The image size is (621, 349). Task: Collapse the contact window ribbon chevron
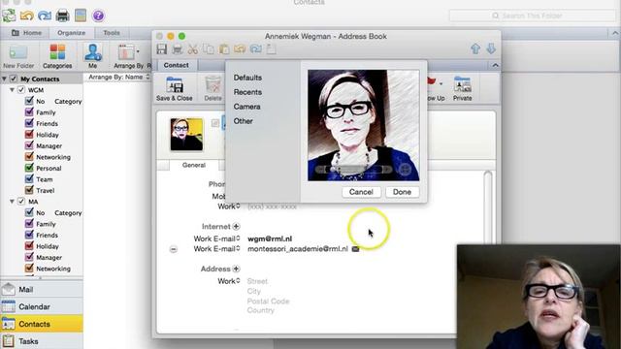(495, 65)
